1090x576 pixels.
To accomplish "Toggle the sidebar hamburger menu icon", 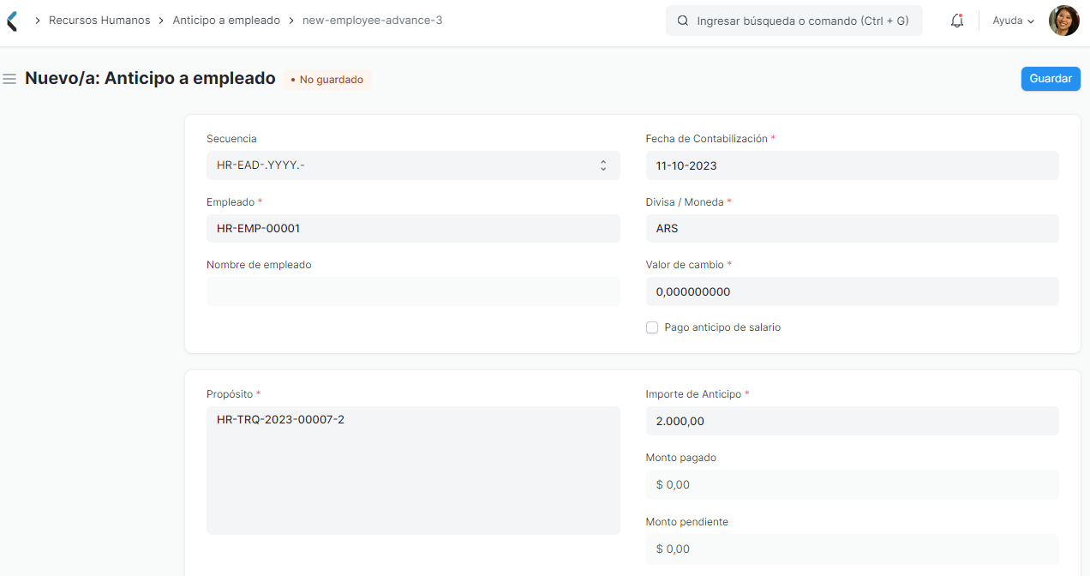I will (10, 79).
